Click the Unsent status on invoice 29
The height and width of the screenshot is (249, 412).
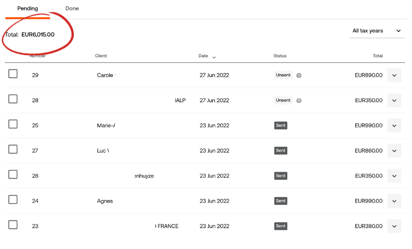[283, 75]
